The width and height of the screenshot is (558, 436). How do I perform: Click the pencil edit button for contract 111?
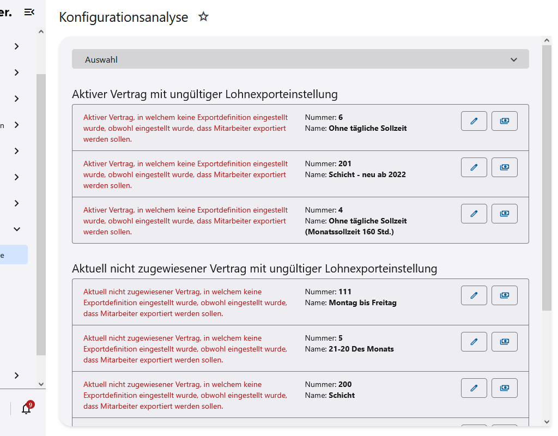[474, 295]
